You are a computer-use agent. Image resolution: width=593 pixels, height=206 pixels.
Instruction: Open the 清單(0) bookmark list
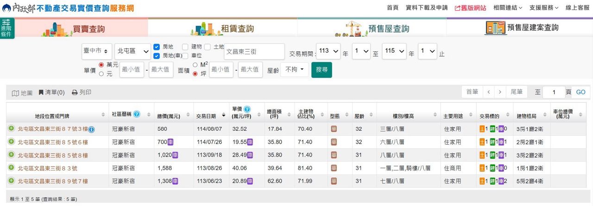(x=51, y=92)
